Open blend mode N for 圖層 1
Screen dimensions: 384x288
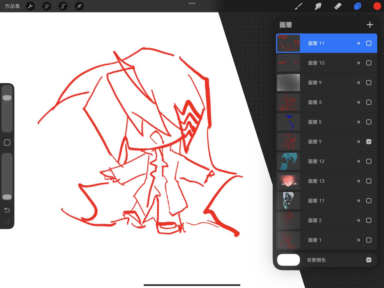click(359, 240)
